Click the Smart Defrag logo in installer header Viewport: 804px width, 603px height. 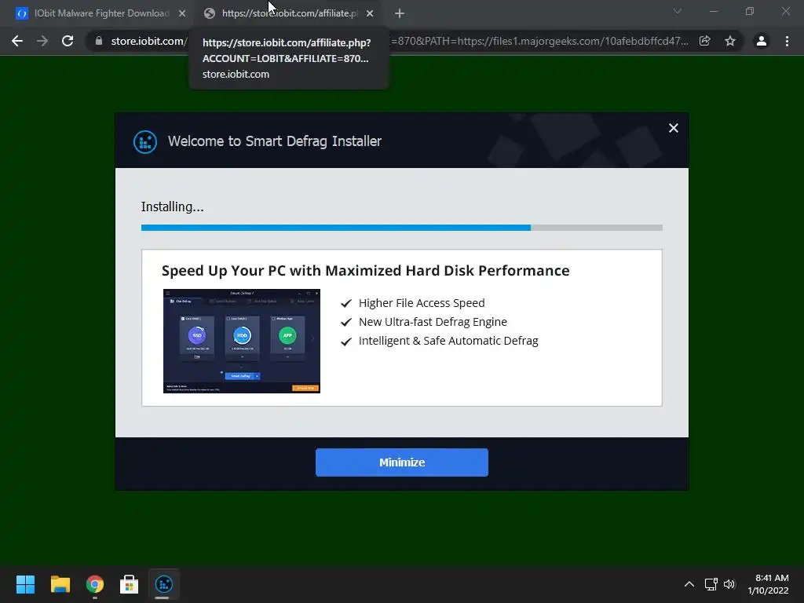point(145,141)
